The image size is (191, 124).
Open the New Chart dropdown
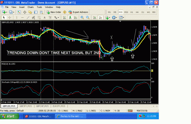click(x=5, y=12)
